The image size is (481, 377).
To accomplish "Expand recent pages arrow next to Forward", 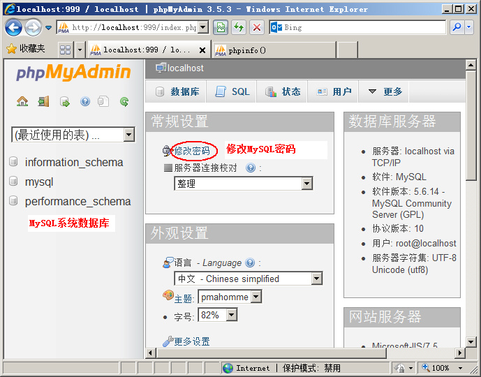I will coord(48,28).
